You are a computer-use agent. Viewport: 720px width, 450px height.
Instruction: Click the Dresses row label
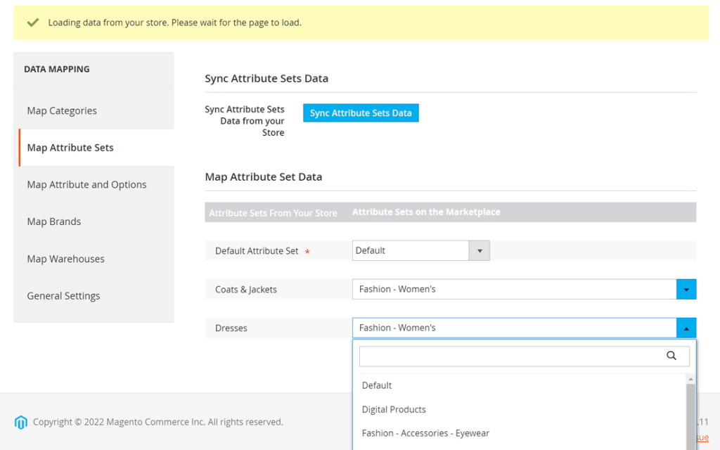coord(231,328)
